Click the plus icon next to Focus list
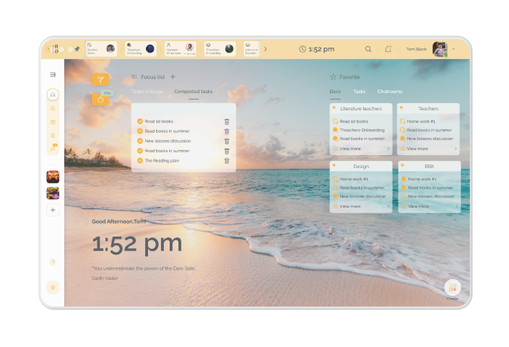 (173, 76)
